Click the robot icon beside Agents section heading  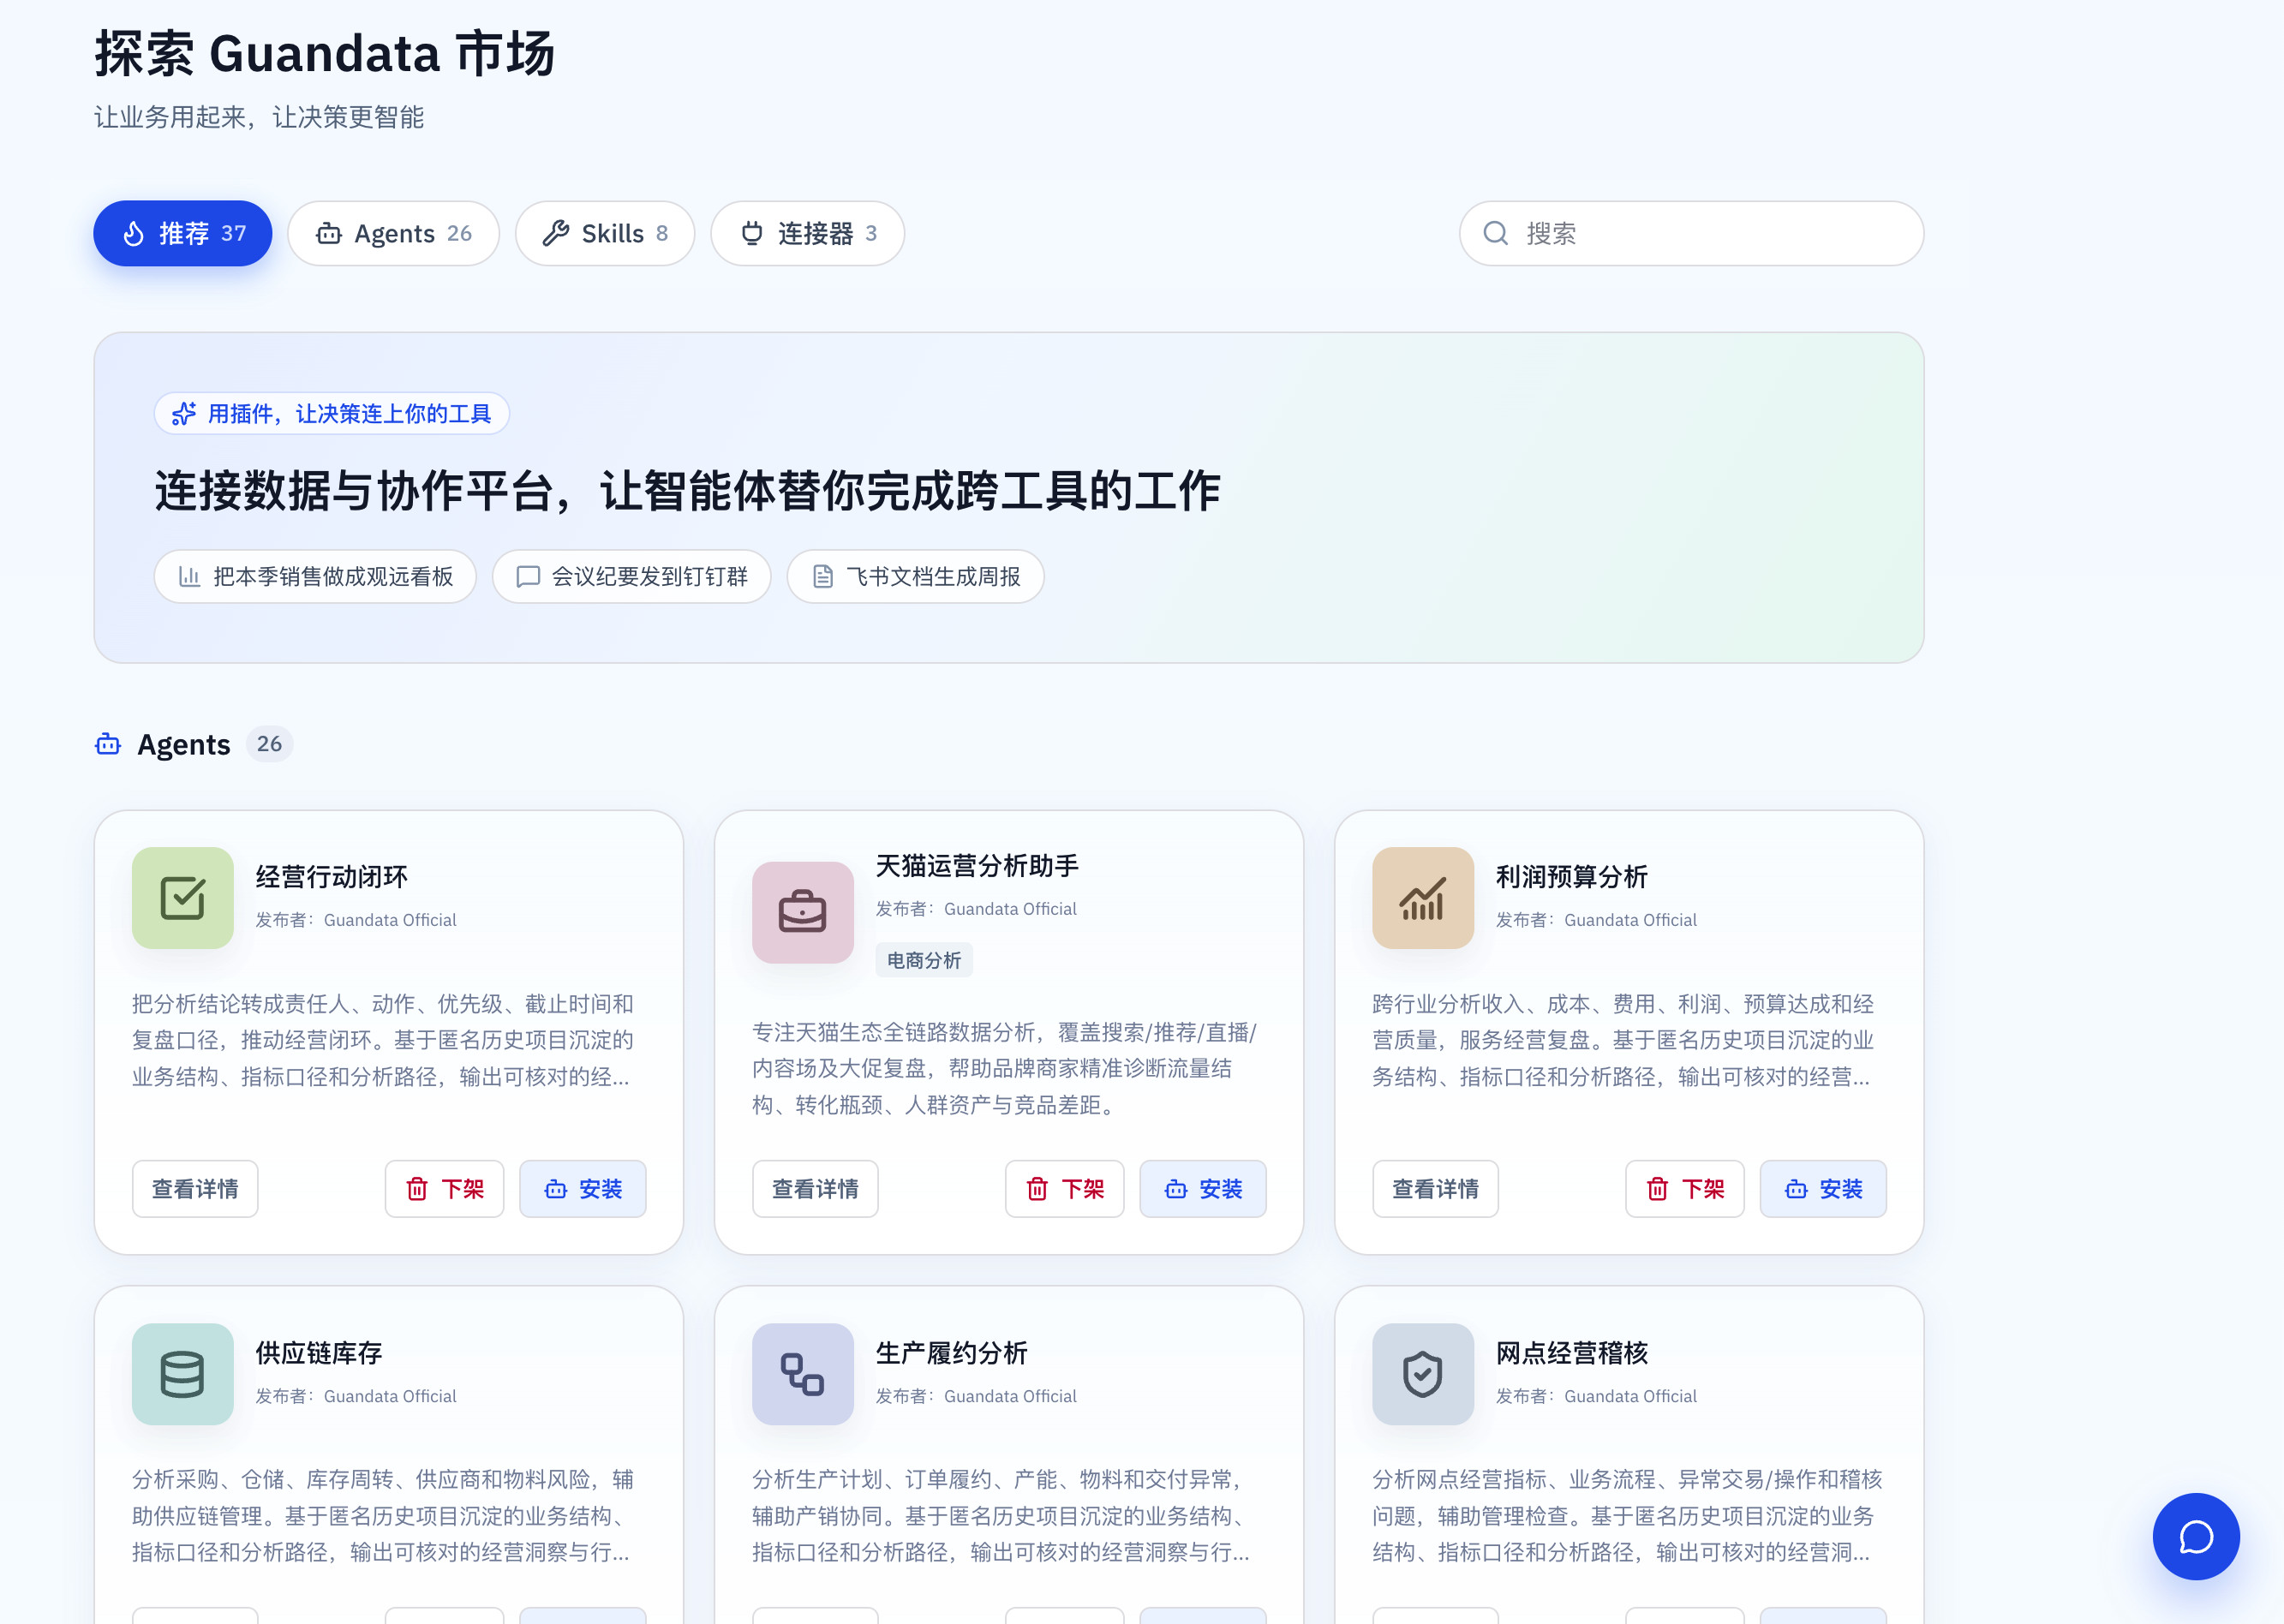[x=108, y=744]
